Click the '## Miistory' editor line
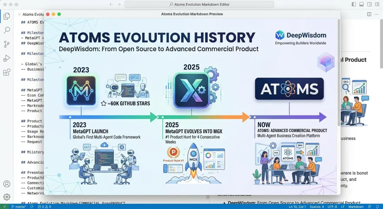 33,152
